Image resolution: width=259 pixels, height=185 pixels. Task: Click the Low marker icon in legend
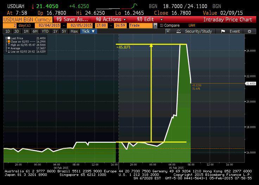click(x=9, y=52)
